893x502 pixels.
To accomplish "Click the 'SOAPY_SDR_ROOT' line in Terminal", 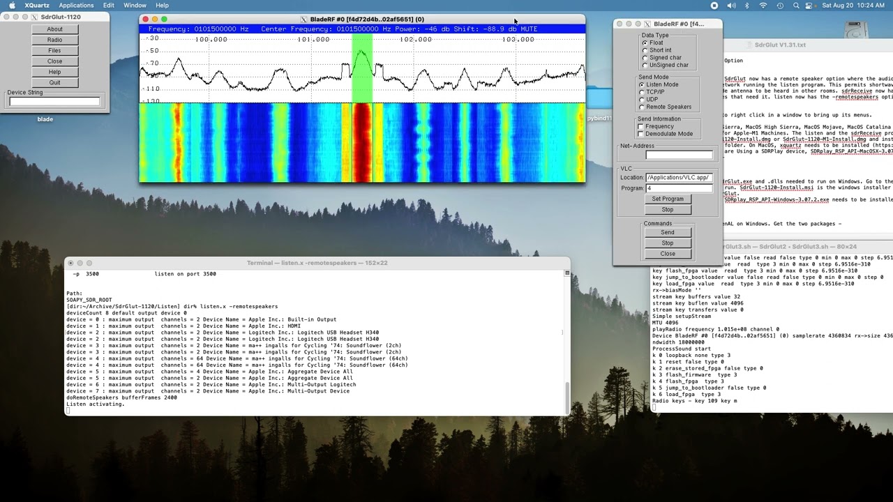I will point(89,300).
